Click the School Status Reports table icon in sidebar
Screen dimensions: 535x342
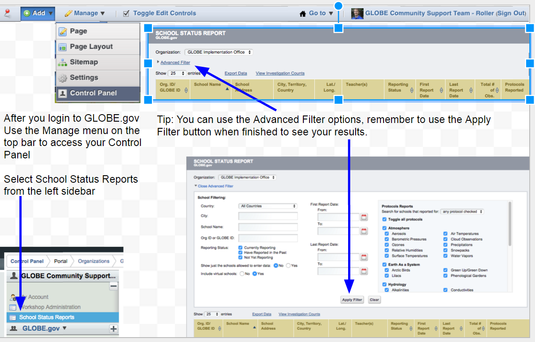coord(12,318)
